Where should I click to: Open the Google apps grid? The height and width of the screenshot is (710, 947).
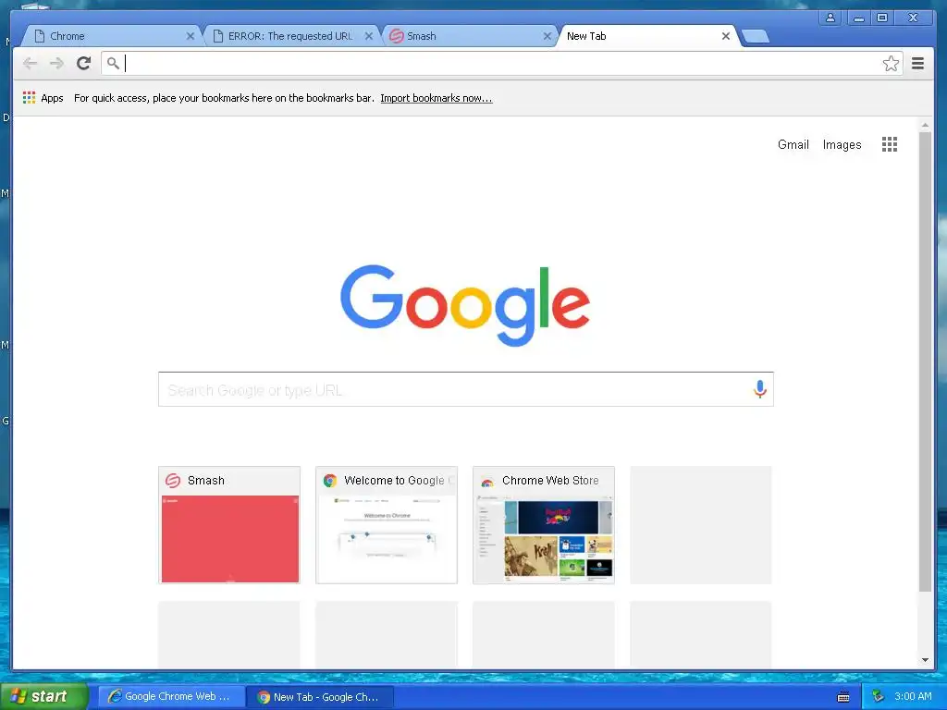click(889, 144)
